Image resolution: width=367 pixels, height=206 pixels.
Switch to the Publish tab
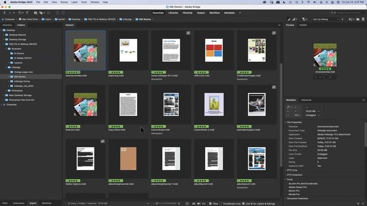pyautogui.click(x=303, y=25)
